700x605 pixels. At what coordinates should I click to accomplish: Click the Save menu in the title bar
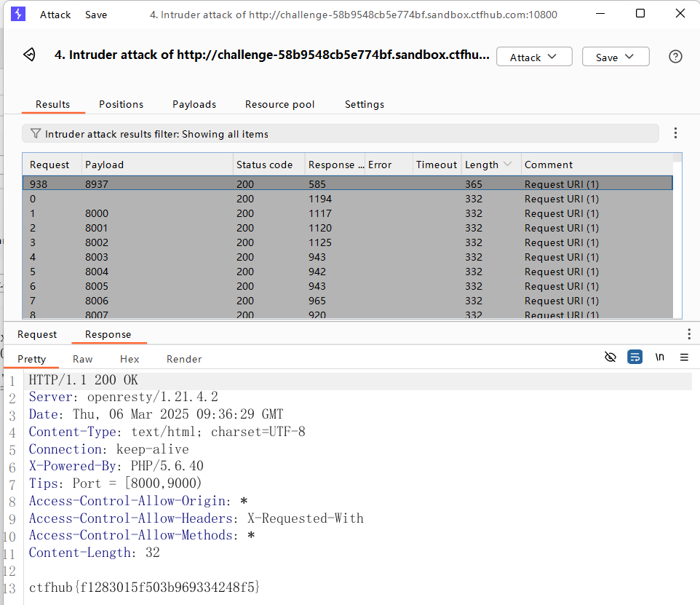(x=95, y=14)
